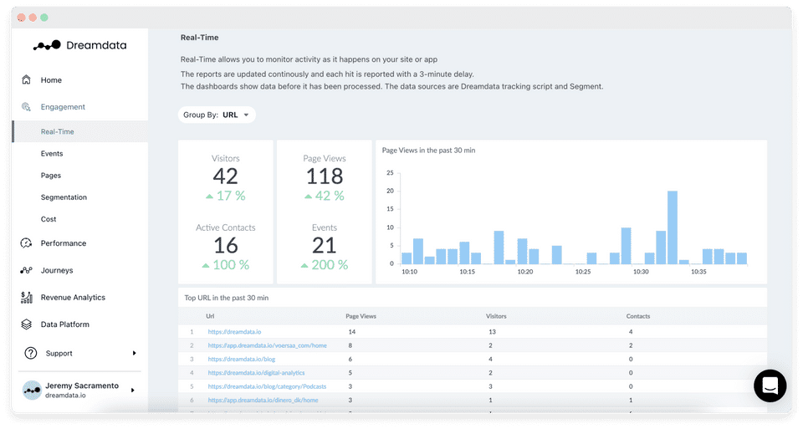Click Jeremy Sacramento's avatar
803x429 pixels.
coord(32,390)
